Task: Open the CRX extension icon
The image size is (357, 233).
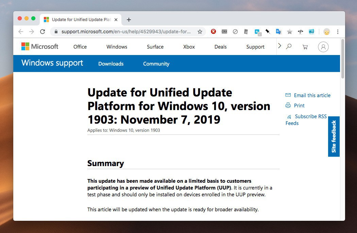Action: point(224,32)
